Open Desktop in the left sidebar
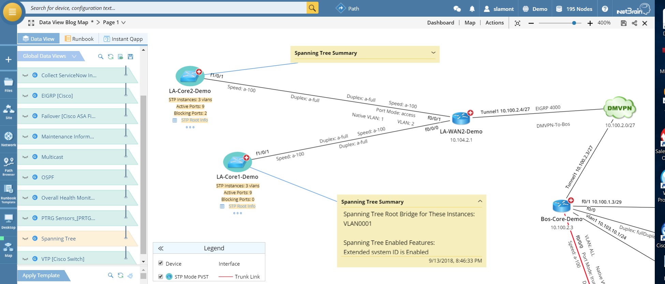Viewport: 665px width, 284px height. [x=9, y=222]
